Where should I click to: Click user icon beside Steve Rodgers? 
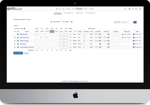[23, 19]
